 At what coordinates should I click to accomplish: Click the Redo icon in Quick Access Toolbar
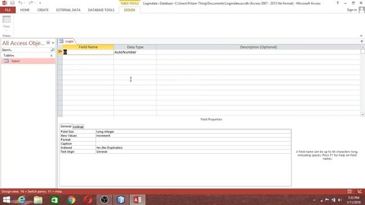coord(31,3)
